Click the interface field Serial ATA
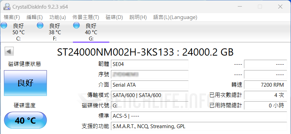The height and width of the screenshot is (134, 291). click(150, 85)
